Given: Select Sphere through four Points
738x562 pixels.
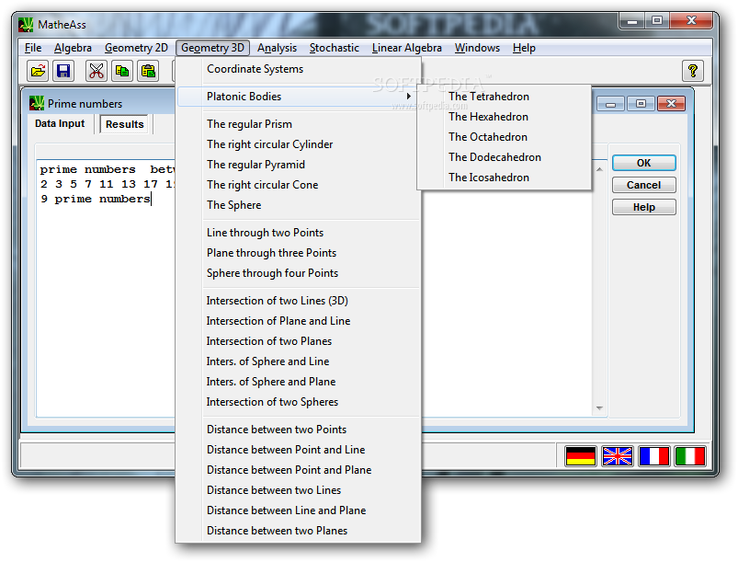Looking at the screenshot, I should (299, 273).
